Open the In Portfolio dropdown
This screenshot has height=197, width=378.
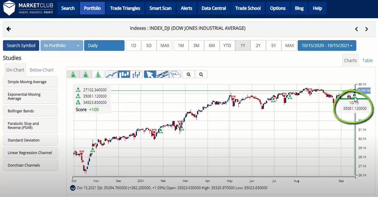pyautogui.click(x=61, y=45)
